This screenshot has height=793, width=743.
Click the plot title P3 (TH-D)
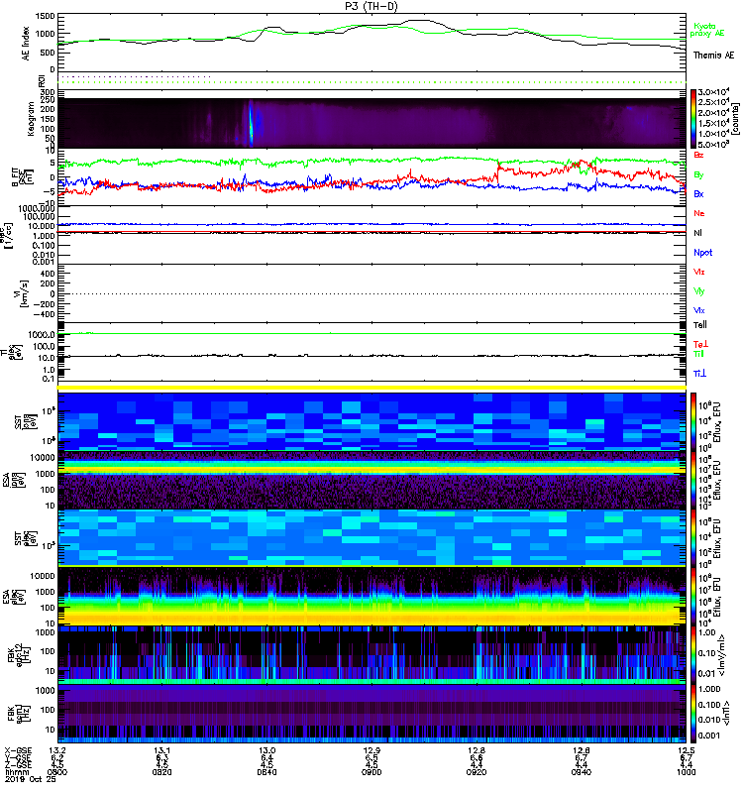(x=371, y=6)
